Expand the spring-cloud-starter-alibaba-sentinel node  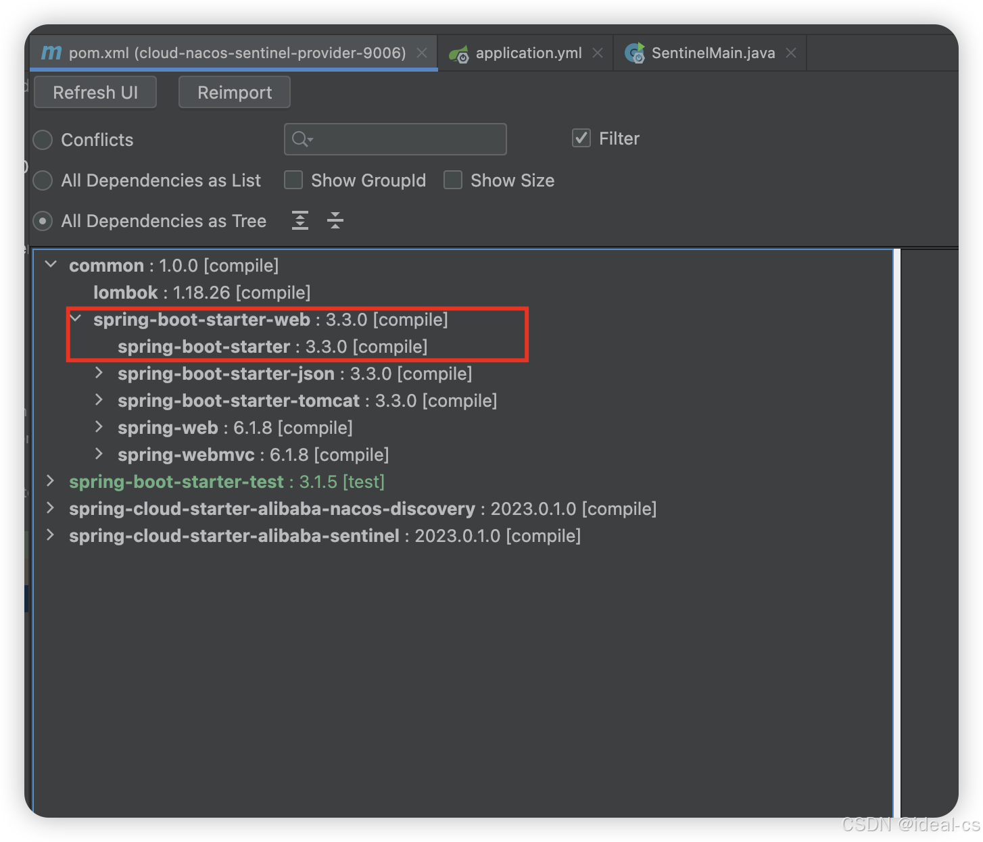click(x=51, y=535)
